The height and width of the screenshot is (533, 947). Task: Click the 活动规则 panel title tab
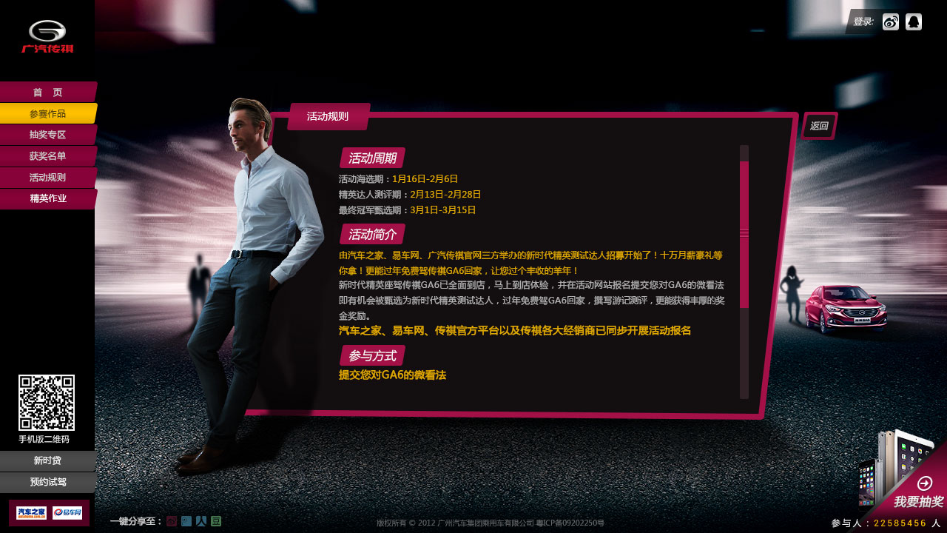click(328, 117)
